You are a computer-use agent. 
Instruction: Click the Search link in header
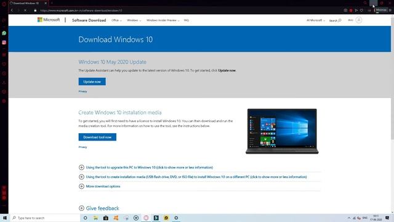[x=335, y=20]
